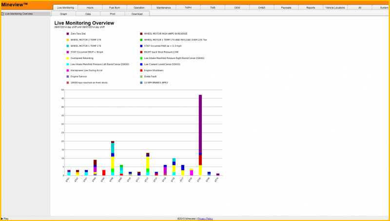Switch to the Data sub-tab
This screenshot has height=221, width=390.
pyautogui.click(x=88, y=14)
